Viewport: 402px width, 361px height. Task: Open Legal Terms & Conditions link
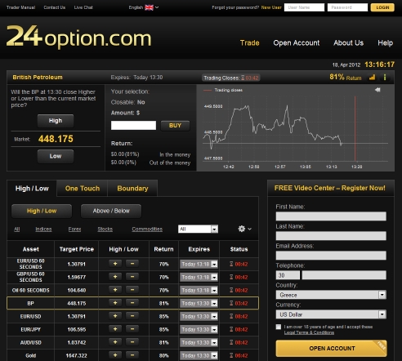click(309, 332)
